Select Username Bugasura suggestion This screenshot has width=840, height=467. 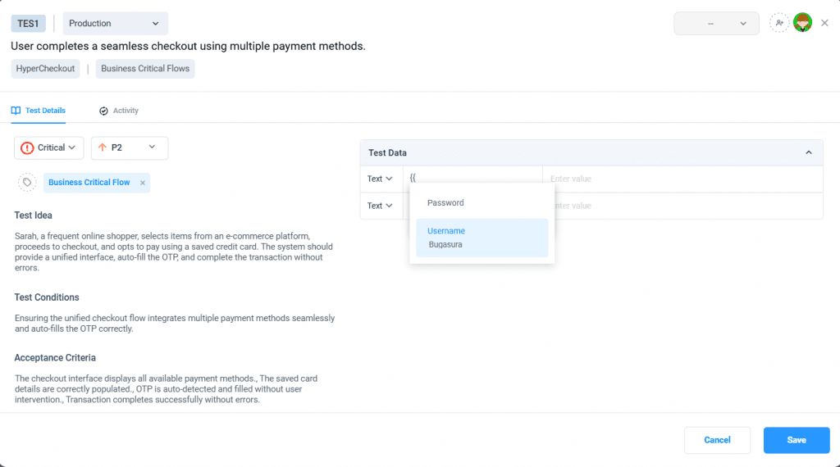(482, 238)
